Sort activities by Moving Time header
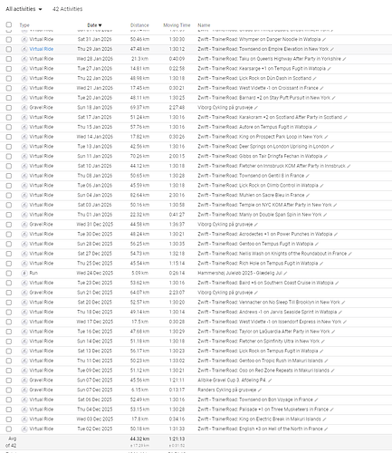Screen dimensions: 392x453 click(177, 25)
